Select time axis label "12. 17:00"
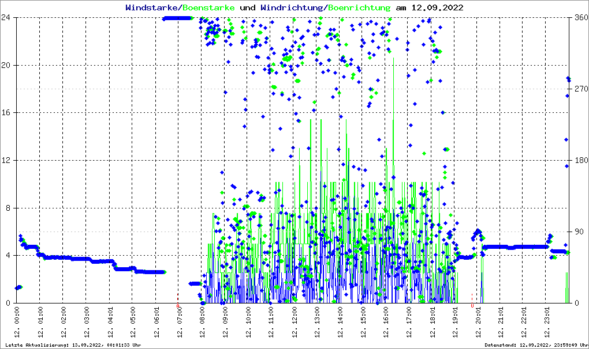The width and height of the screenshot is (589, 349). click(x=408, y=322)
